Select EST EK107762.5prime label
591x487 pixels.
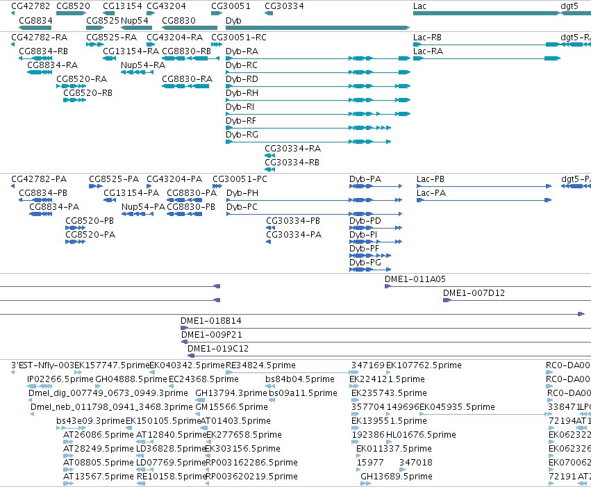(424, 365)
